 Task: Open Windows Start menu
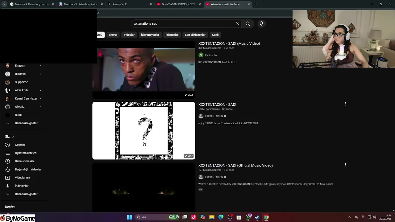point(130,217)
